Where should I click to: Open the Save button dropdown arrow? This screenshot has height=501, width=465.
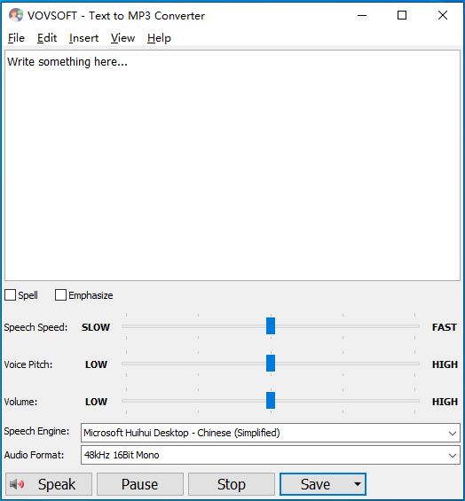358,484
